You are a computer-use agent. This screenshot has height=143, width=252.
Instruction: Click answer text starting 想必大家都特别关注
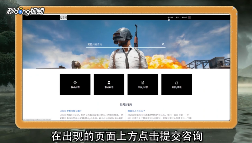coord(159,117)
